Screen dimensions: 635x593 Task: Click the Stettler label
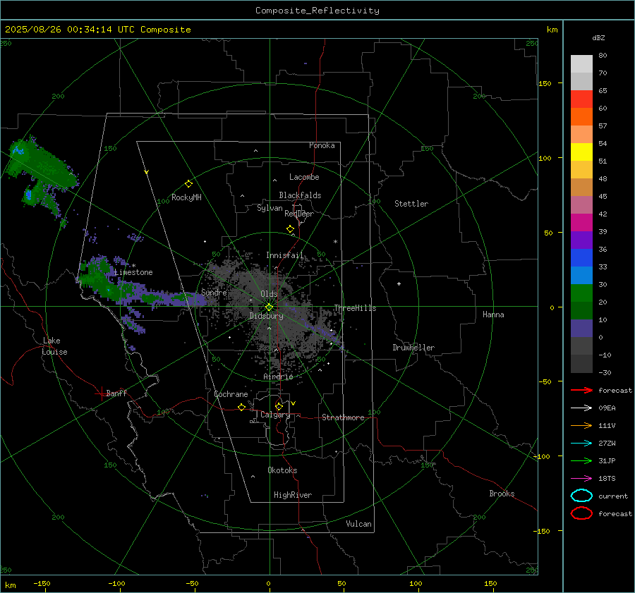(411, 204)
